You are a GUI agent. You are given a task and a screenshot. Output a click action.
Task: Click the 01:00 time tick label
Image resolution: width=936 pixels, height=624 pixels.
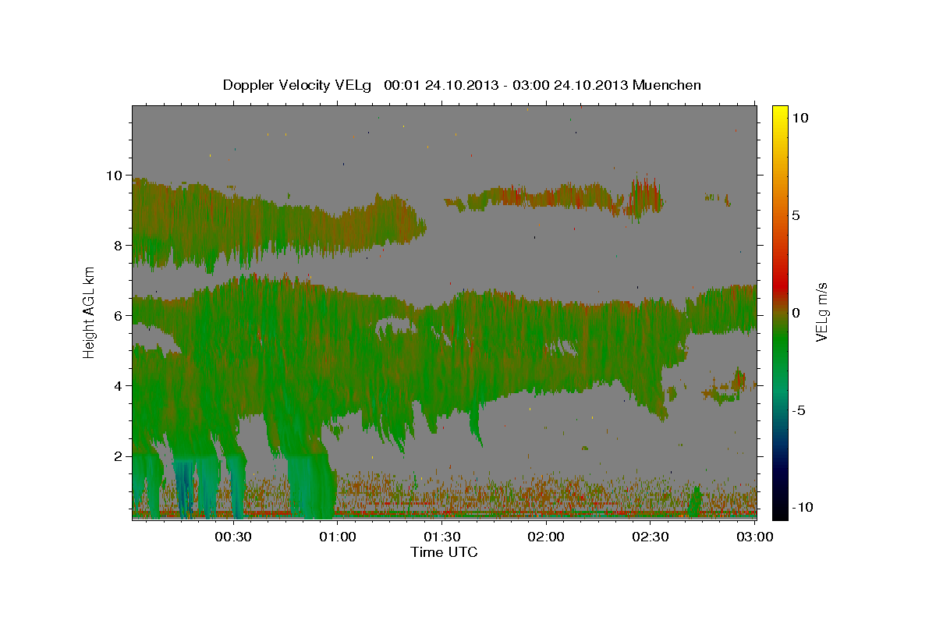(x=337, y=537)
